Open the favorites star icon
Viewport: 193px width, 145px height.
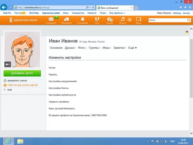[185, 7]
